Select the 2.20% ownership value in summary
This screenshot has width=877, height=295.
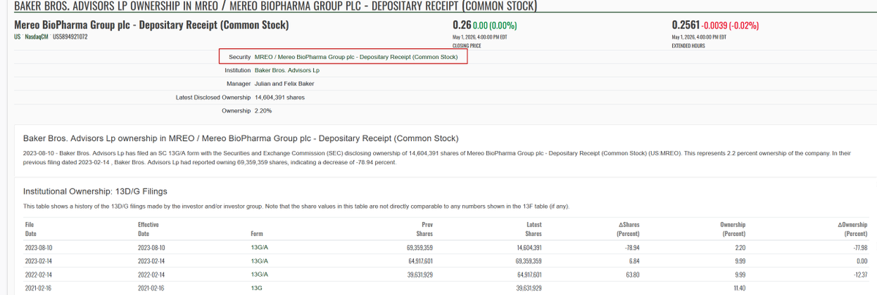(x=263, y=111)
